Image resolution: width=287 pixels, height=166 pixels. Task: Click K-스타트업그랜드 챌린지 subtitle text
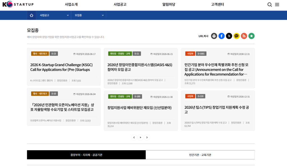[41, 80]
